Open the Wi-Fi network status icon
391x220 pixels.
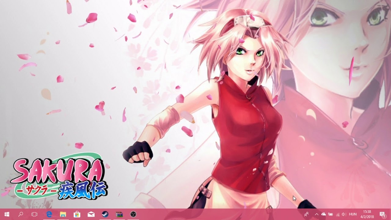click(x=338, y=215)
